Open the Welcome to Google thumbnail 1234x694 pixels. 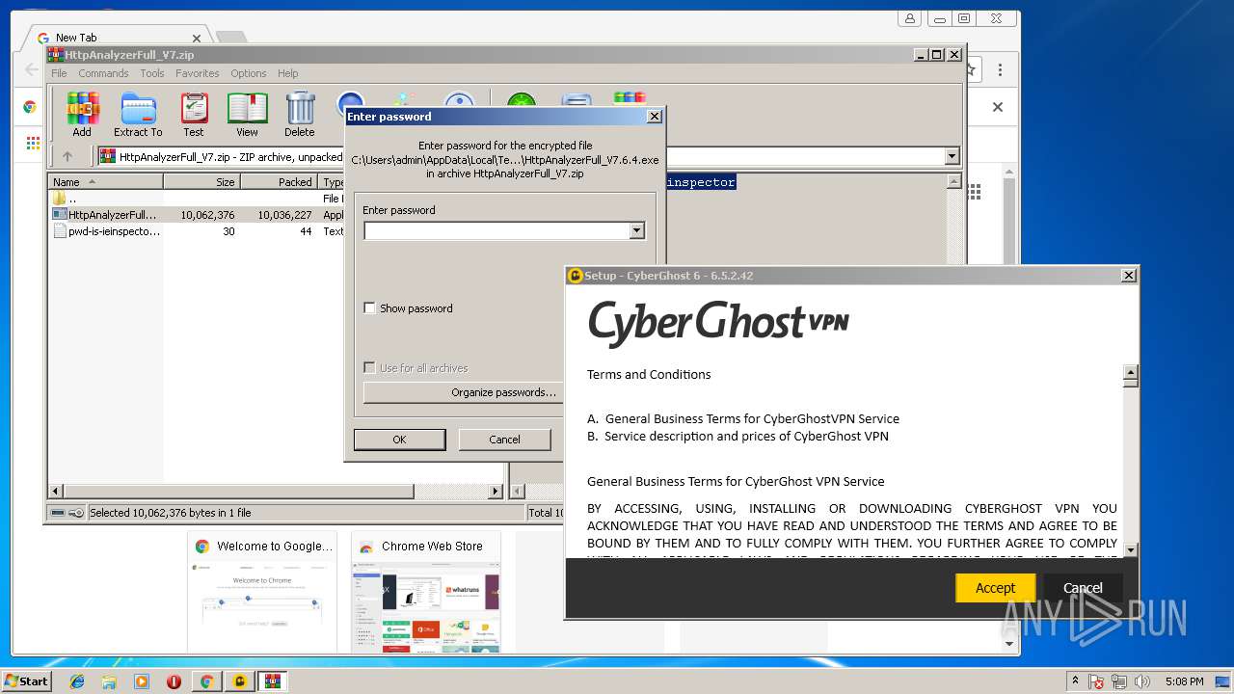pos(262,593)
